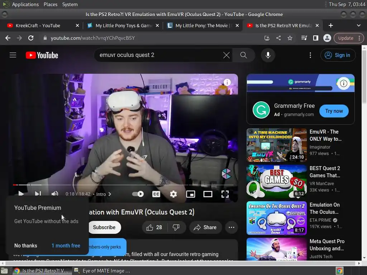
Task: Open Chrome media controls icon
Action: click(x=304, y=38)
